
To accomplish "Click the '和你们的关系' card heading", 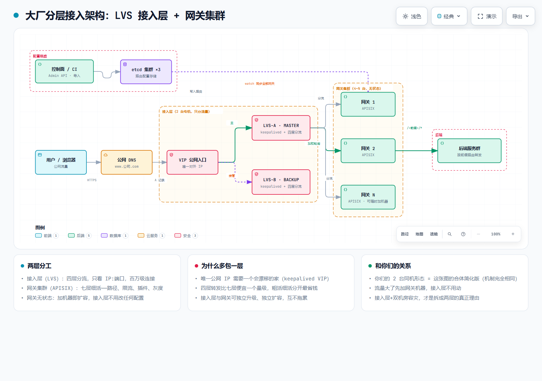I will click(393, 266).
